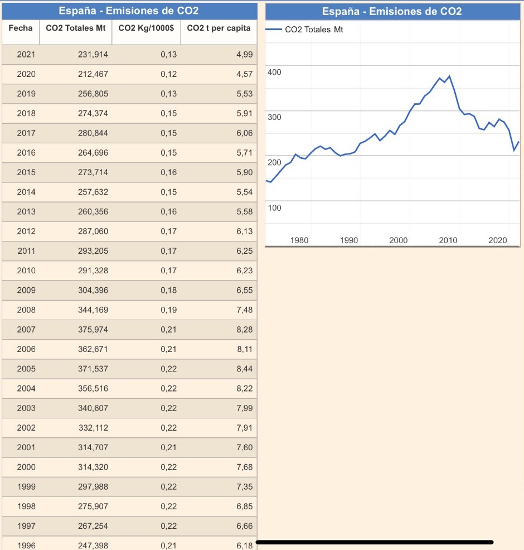Sort by CO2 Totales Mt column header
This screenshot has height=550, width=524.
pos(75,28)
